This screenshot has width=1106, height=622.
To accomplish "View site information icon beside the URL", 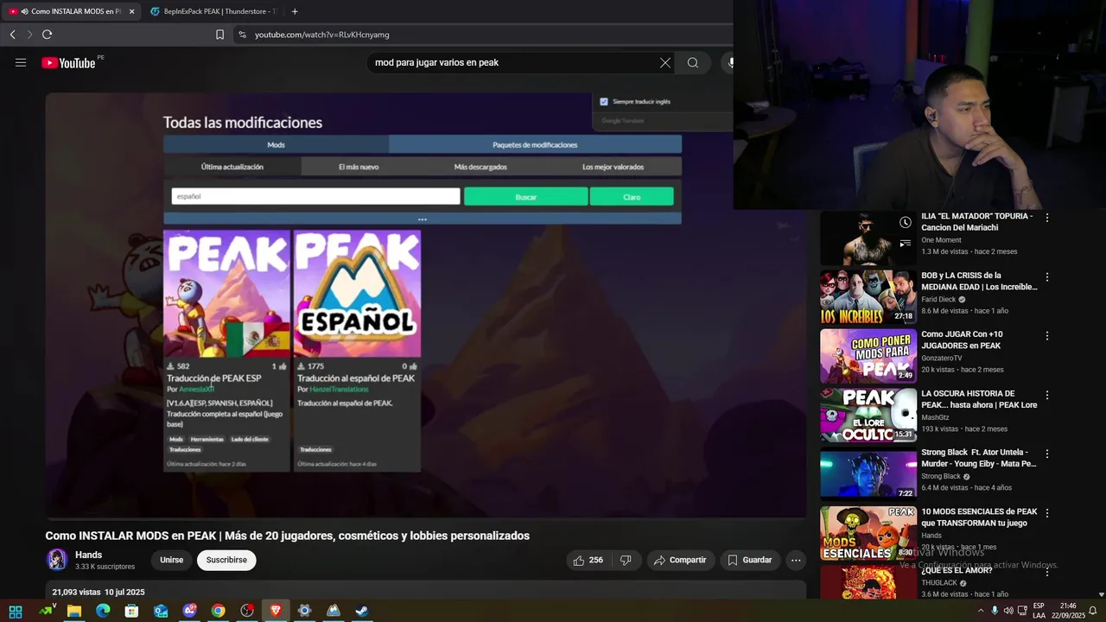I will tap(242, 35).
